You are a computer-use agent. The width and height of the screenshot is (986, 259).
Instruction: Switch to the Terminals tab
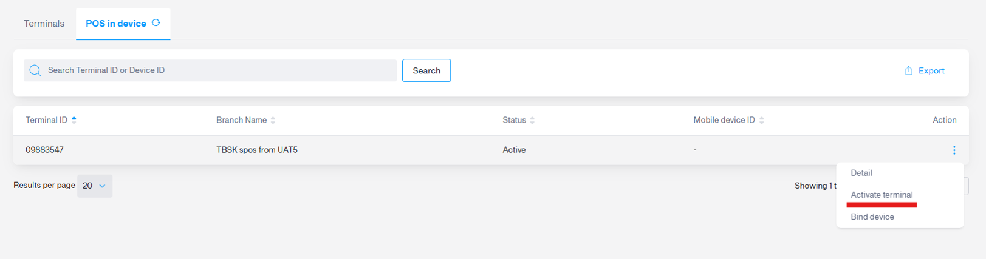[x=44, y=24]
